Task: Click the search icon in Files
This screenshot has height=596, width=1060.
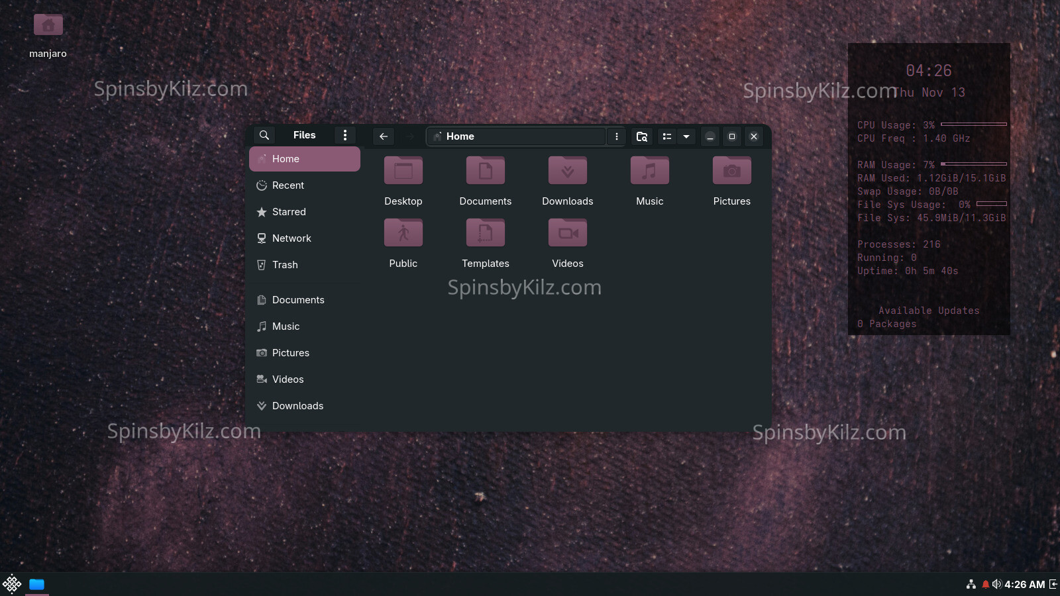Action: [264, 135]
